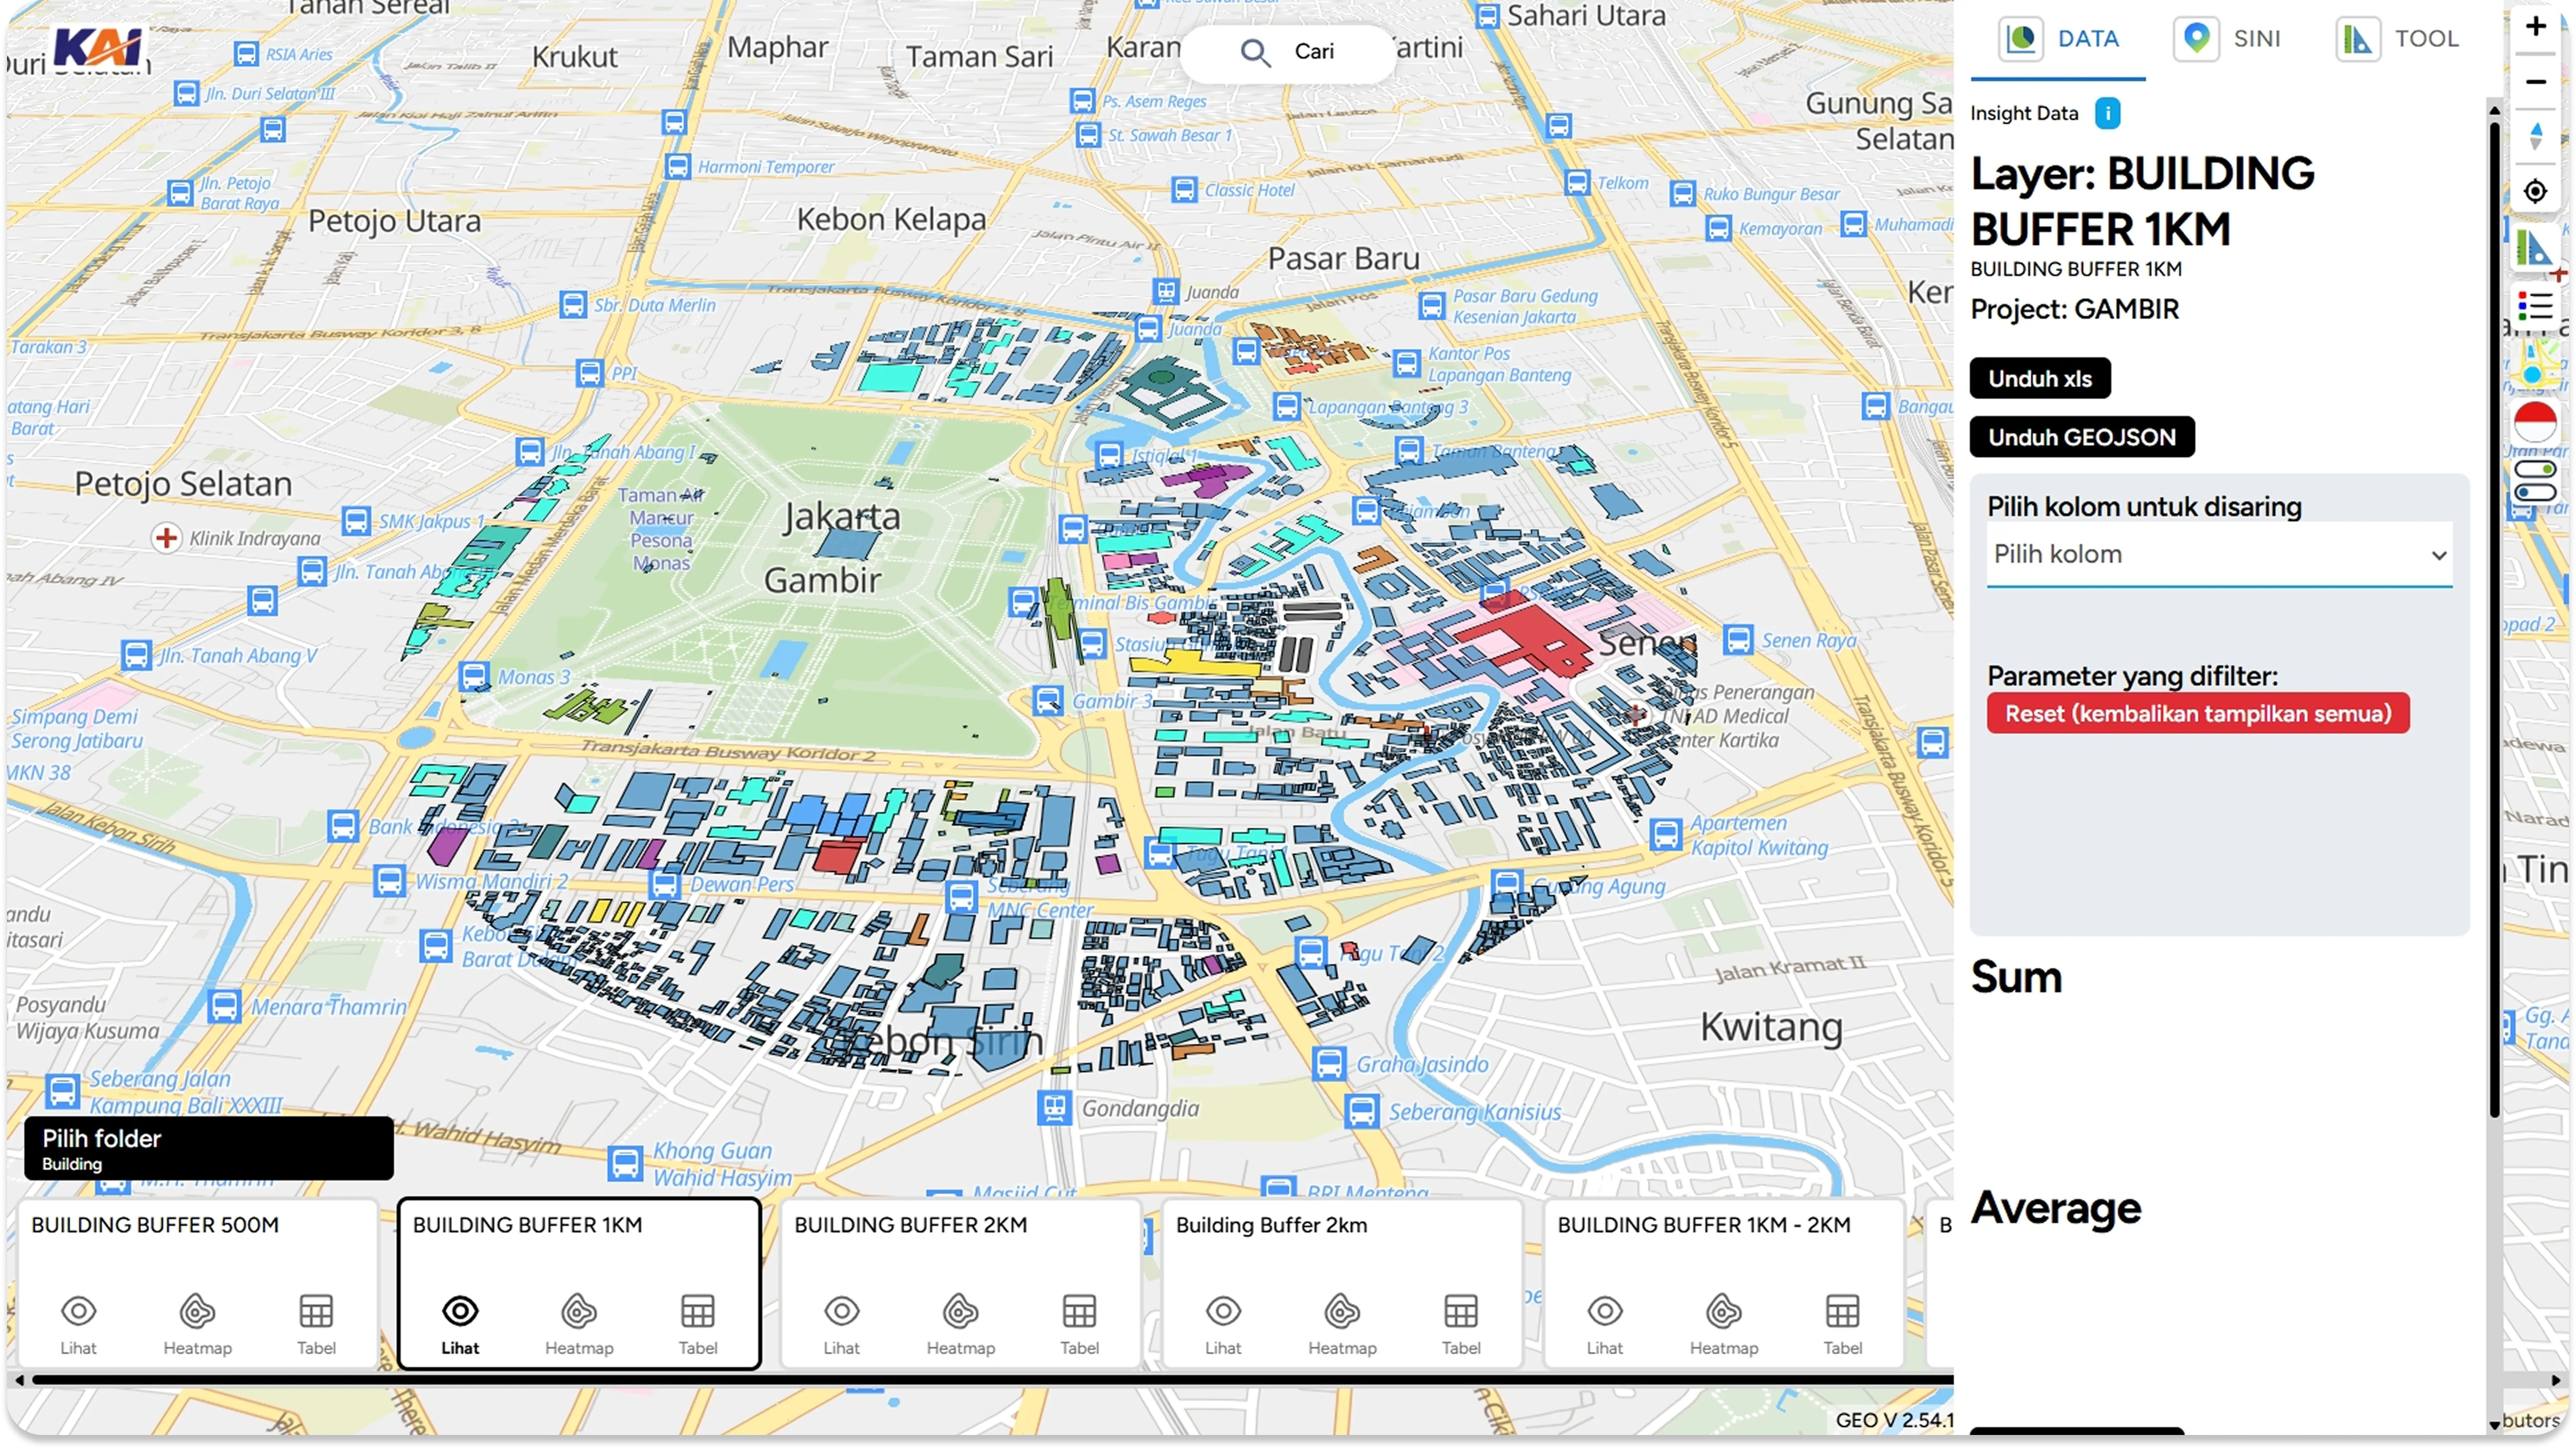
Task: Select the BUILDING BUFFER 1KM - 2KM card title
Action: (1704, 1225)
